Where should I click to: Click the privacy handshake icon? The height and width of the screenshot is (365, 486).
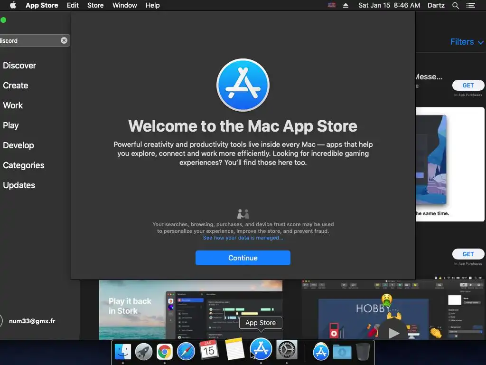pyautogui.click(x=243, y=214)
